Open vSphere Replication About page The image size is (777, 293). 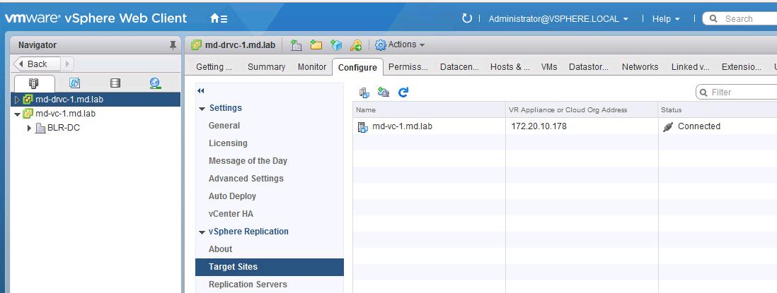click(x=220, y=249)
